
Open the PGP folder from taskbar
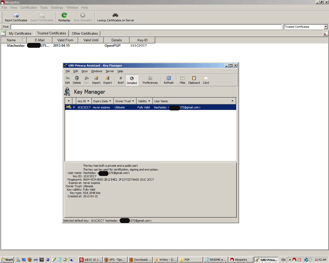coord(190,260)
